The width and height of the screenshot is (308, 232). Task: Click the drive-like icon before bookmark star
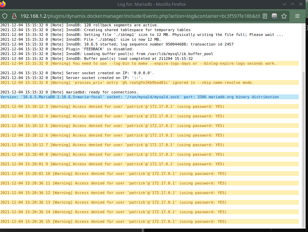(x=274, y=16)
